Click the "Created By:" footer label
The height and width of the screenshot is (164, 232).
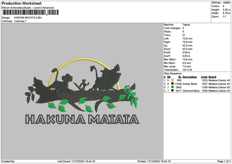(8, 161)
